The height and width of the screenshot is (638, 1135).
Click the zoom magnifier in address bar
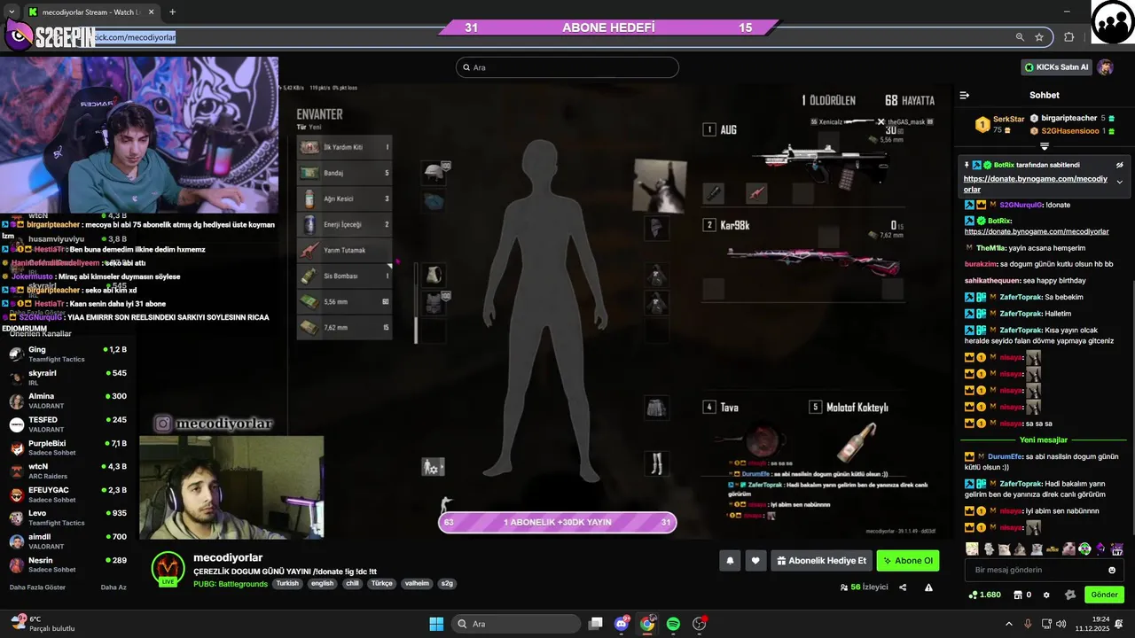pos(1020,37)
